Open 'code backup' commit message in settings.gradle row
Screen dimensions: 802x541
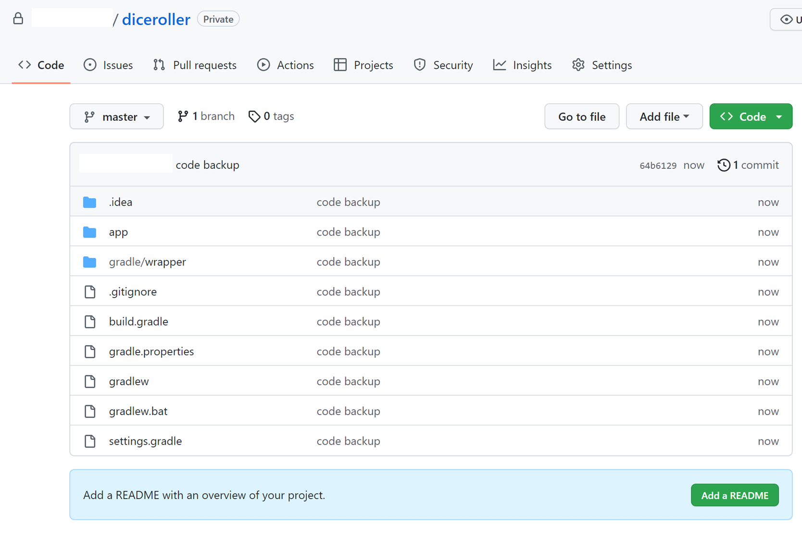pyautogui.click(x=349, y=440)
